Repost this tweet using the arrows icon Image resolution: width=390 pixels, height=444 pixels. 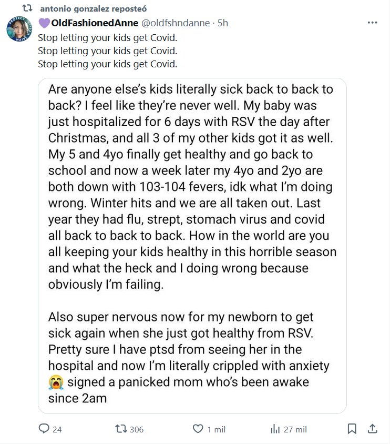(x=120, y=429)
